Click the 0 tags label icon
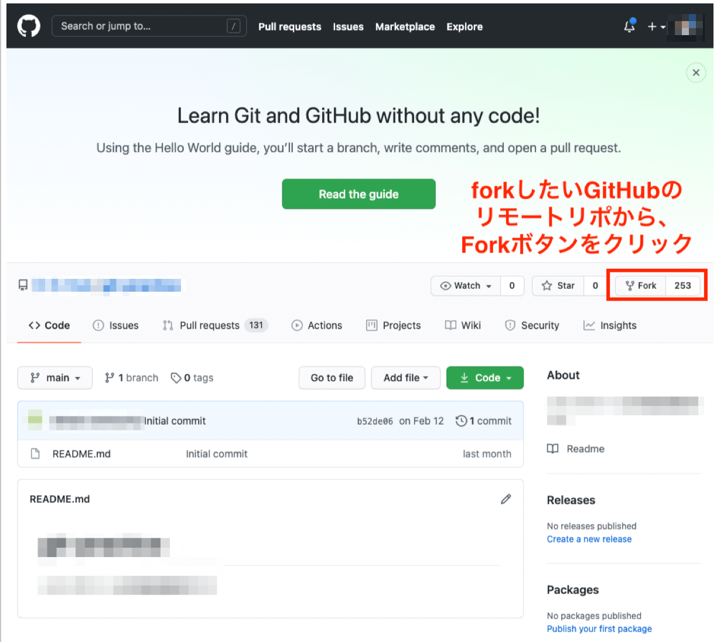This screenshot has width=717, height=642. (176, 378)
